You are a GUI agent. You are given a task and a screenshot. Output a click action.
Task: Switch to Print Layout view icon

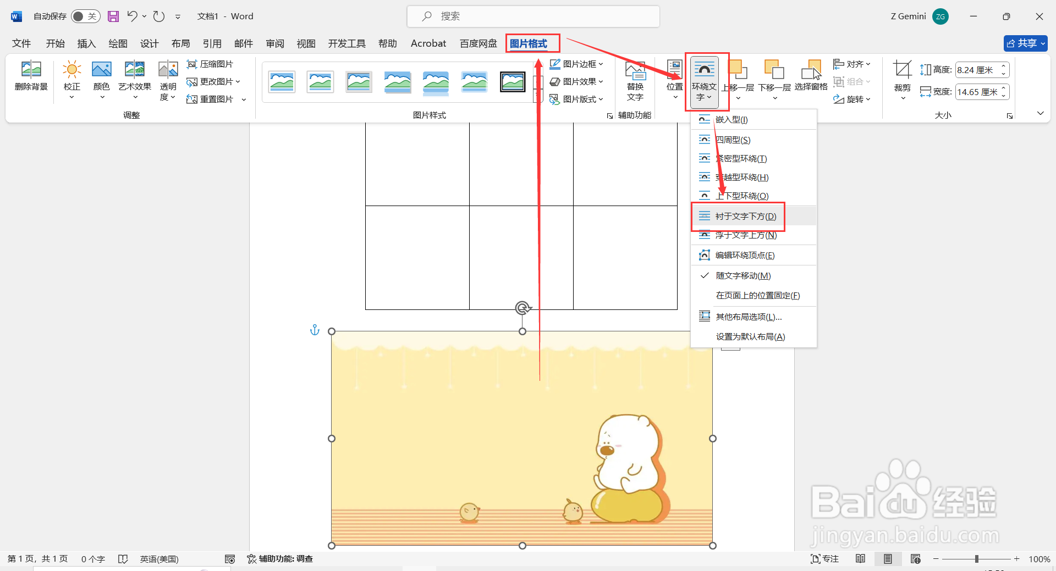tap(888, 559)
